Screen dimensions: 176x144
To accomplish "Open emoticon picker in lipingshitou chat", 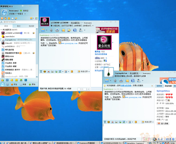I will (x=108, y=122).
